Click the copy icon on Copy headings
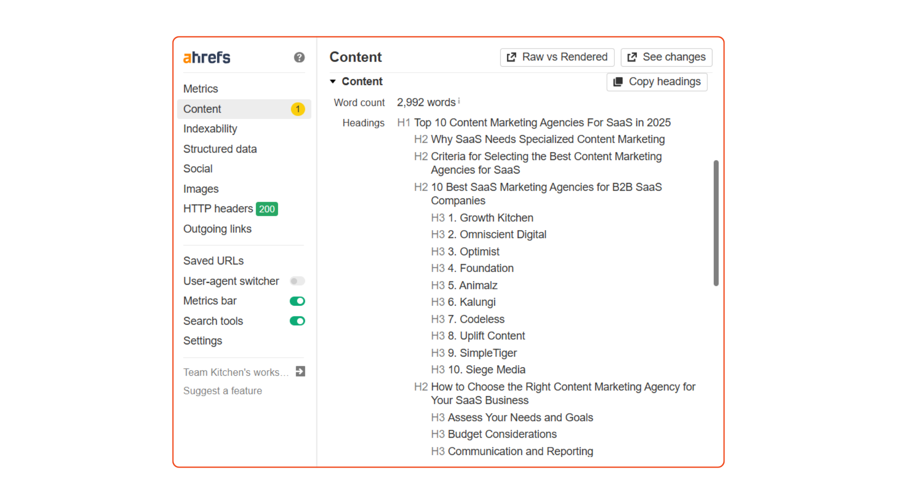 (x=618, y=82)
